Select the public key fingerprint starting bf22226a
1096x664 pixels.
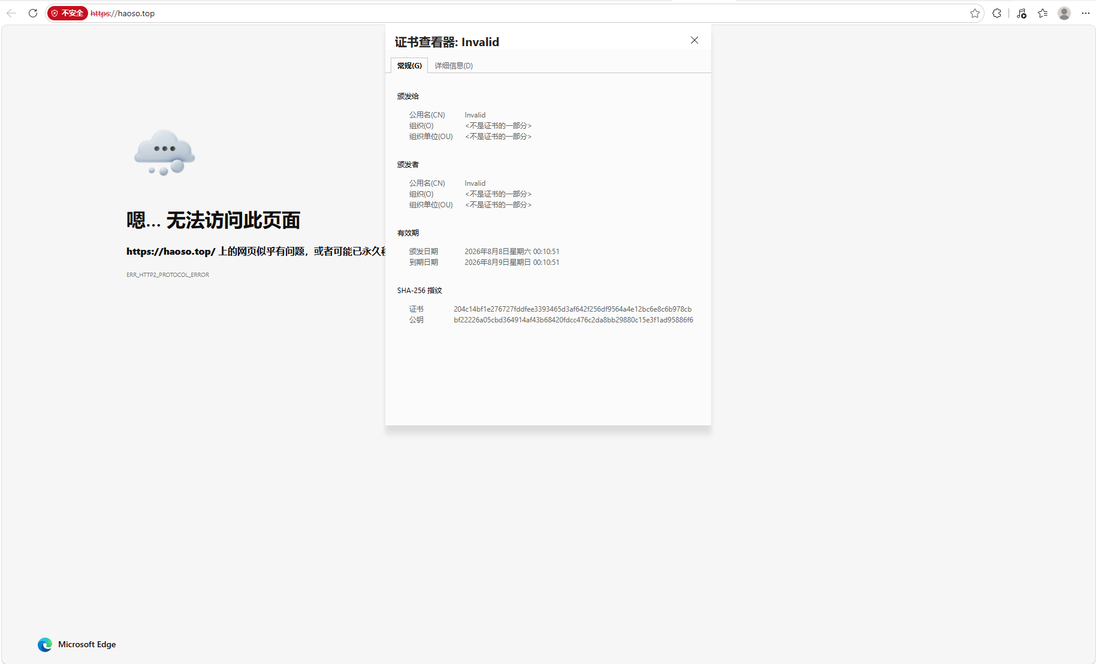(x=573, y=320)
